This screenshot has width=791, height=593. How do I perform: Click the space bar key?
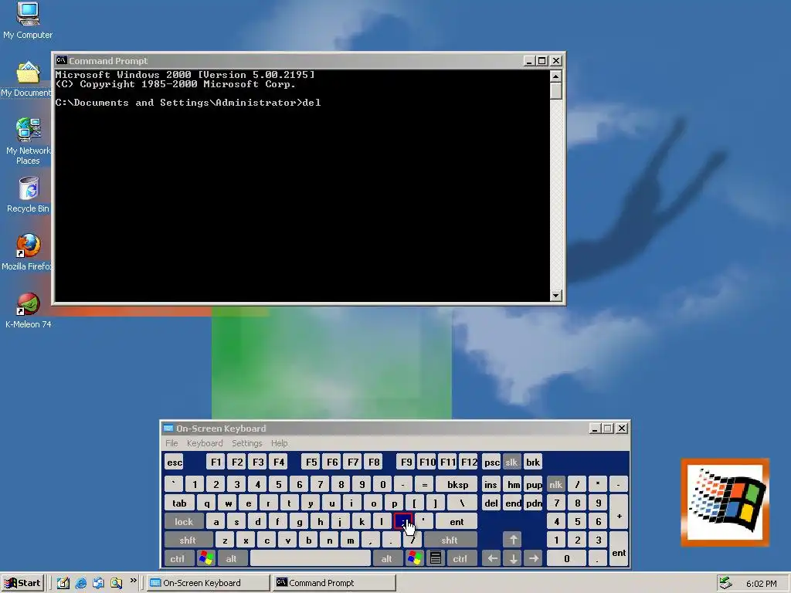pyautogui.click(x=311, y=559)
